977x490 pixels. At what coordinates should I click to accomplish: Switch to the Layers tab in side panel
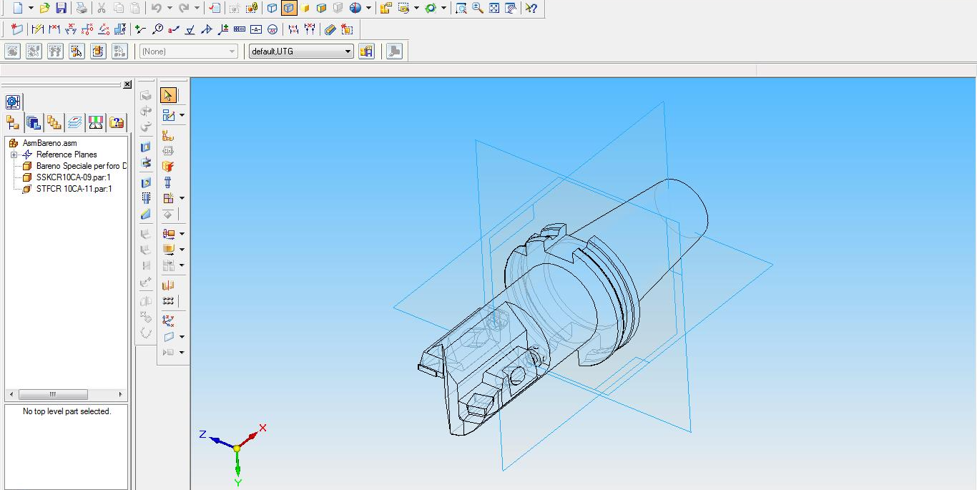pos(75,122)
